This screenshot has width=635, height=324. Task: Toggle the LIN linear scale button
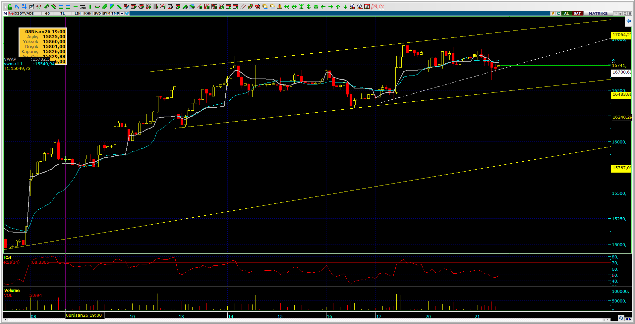click(x=78, y=14)
